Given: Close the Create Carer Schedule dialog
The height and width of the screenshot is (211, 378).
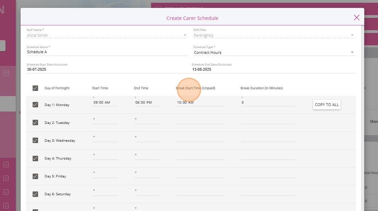Looking at the screenshot, I should 357,17.
